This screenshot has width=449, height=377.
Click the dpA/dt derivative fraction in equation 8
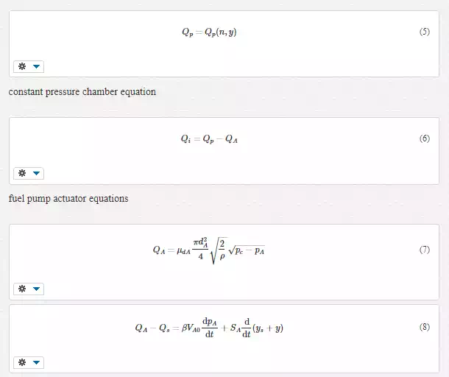pyautogui.click(x=210, y=328)
